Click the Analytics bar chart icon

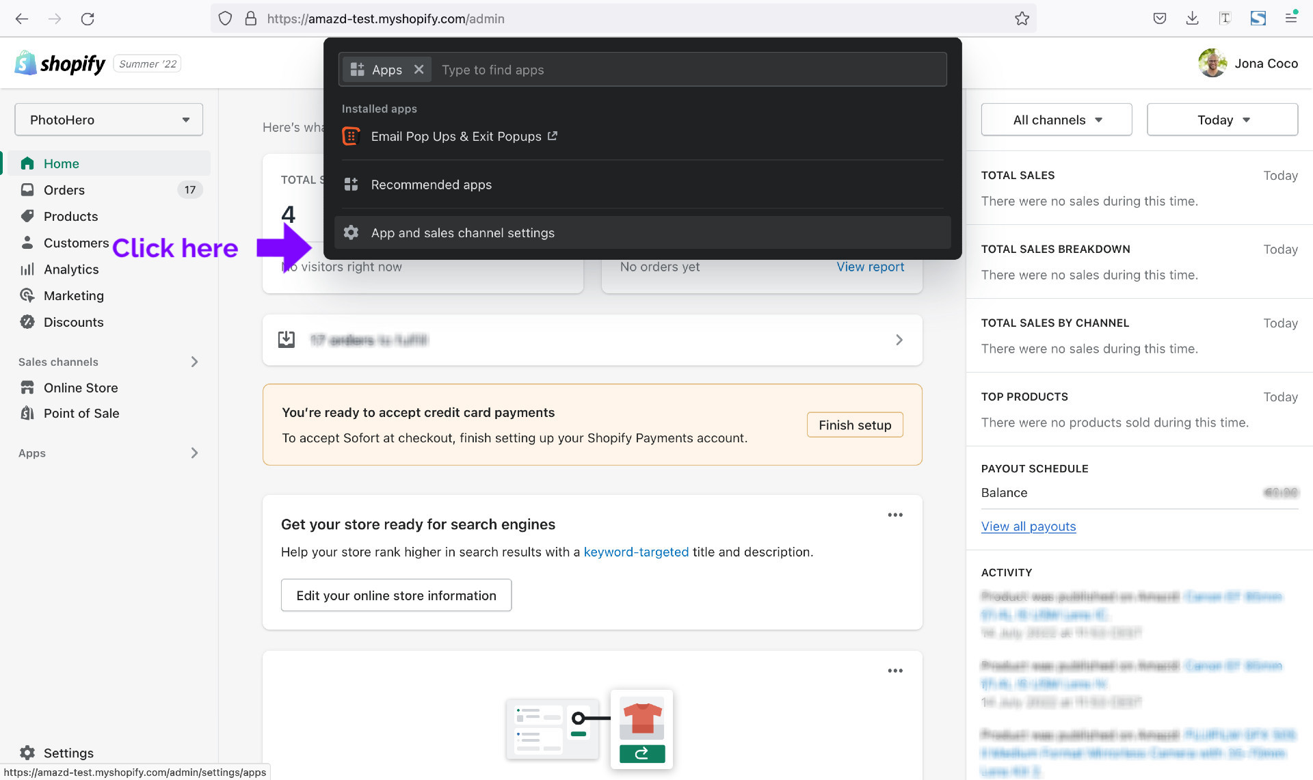point(27,269)
